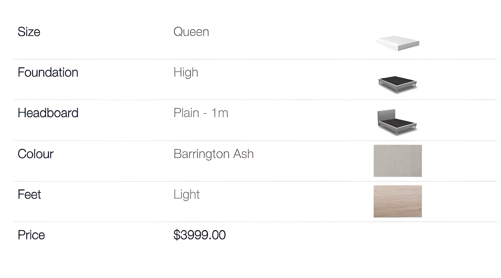Image resolution: width=501 pixels, height=278 pixels.
Task: Click the Plain - 1m headboard value
Action: pos(201,113)
